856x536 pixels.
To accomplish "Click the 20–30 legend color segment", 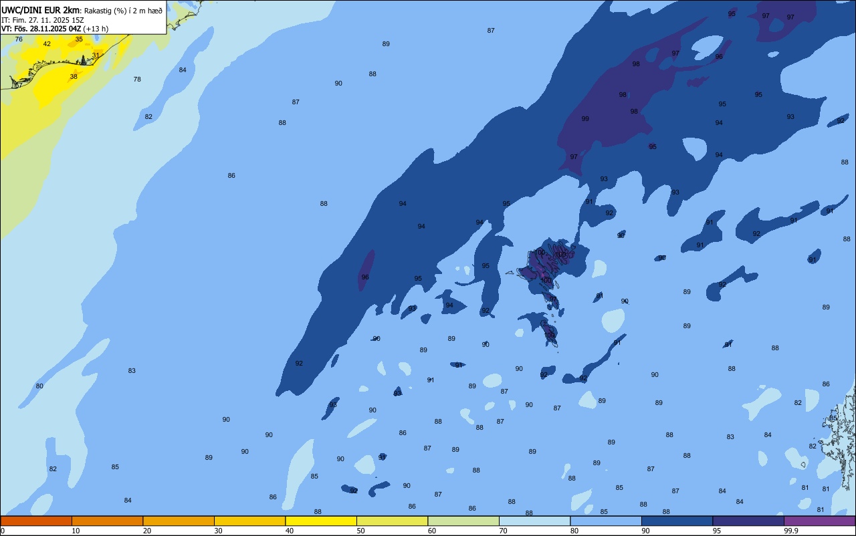I will pyautogui.click(x=179, y=521).
